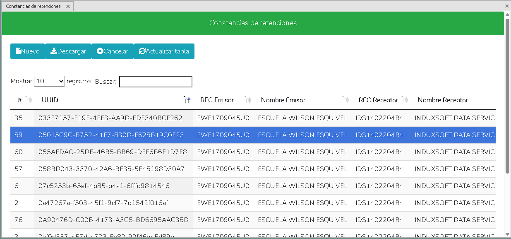
Task: Open the Mostrar registros dropdown
Action: 49,81
